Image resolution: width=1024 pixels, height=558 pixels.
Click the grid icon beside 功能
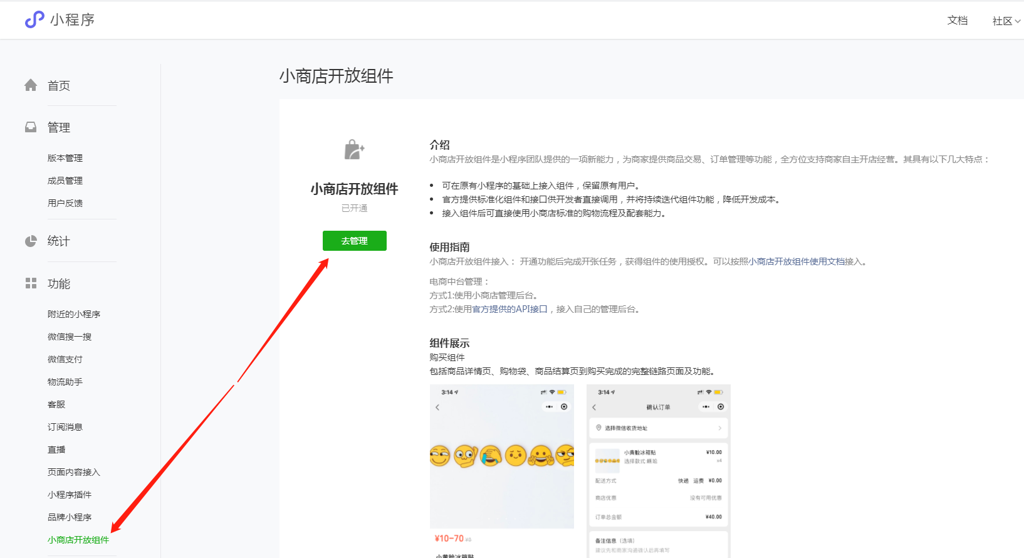(31, 283)
